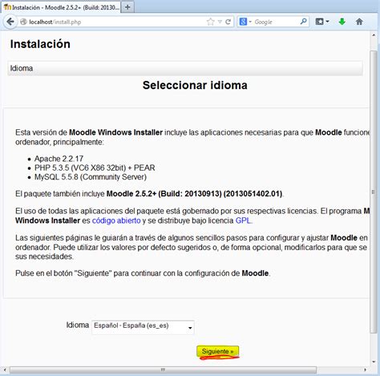
Task: Click MySQL 5.5.8 (Community Server) item
Action: pos(91,177)
